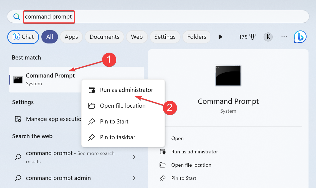Click Open in the right details panel
Image resolution: width=316 pixels, height=188 pixels.
[177, 138]
